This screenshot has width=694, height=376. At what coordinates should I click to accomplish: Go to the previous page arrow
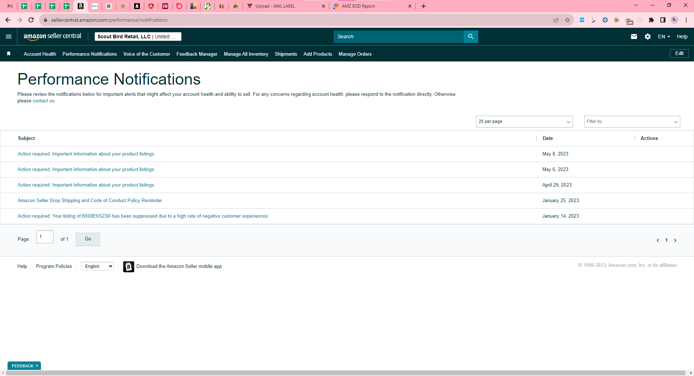click(658, 240)
